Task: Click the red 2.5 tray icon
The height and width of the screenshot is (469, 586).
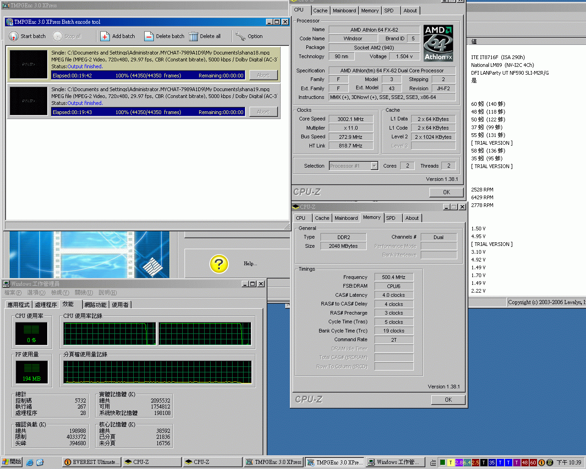Action: pyautogui.click(x=476, y=463)
